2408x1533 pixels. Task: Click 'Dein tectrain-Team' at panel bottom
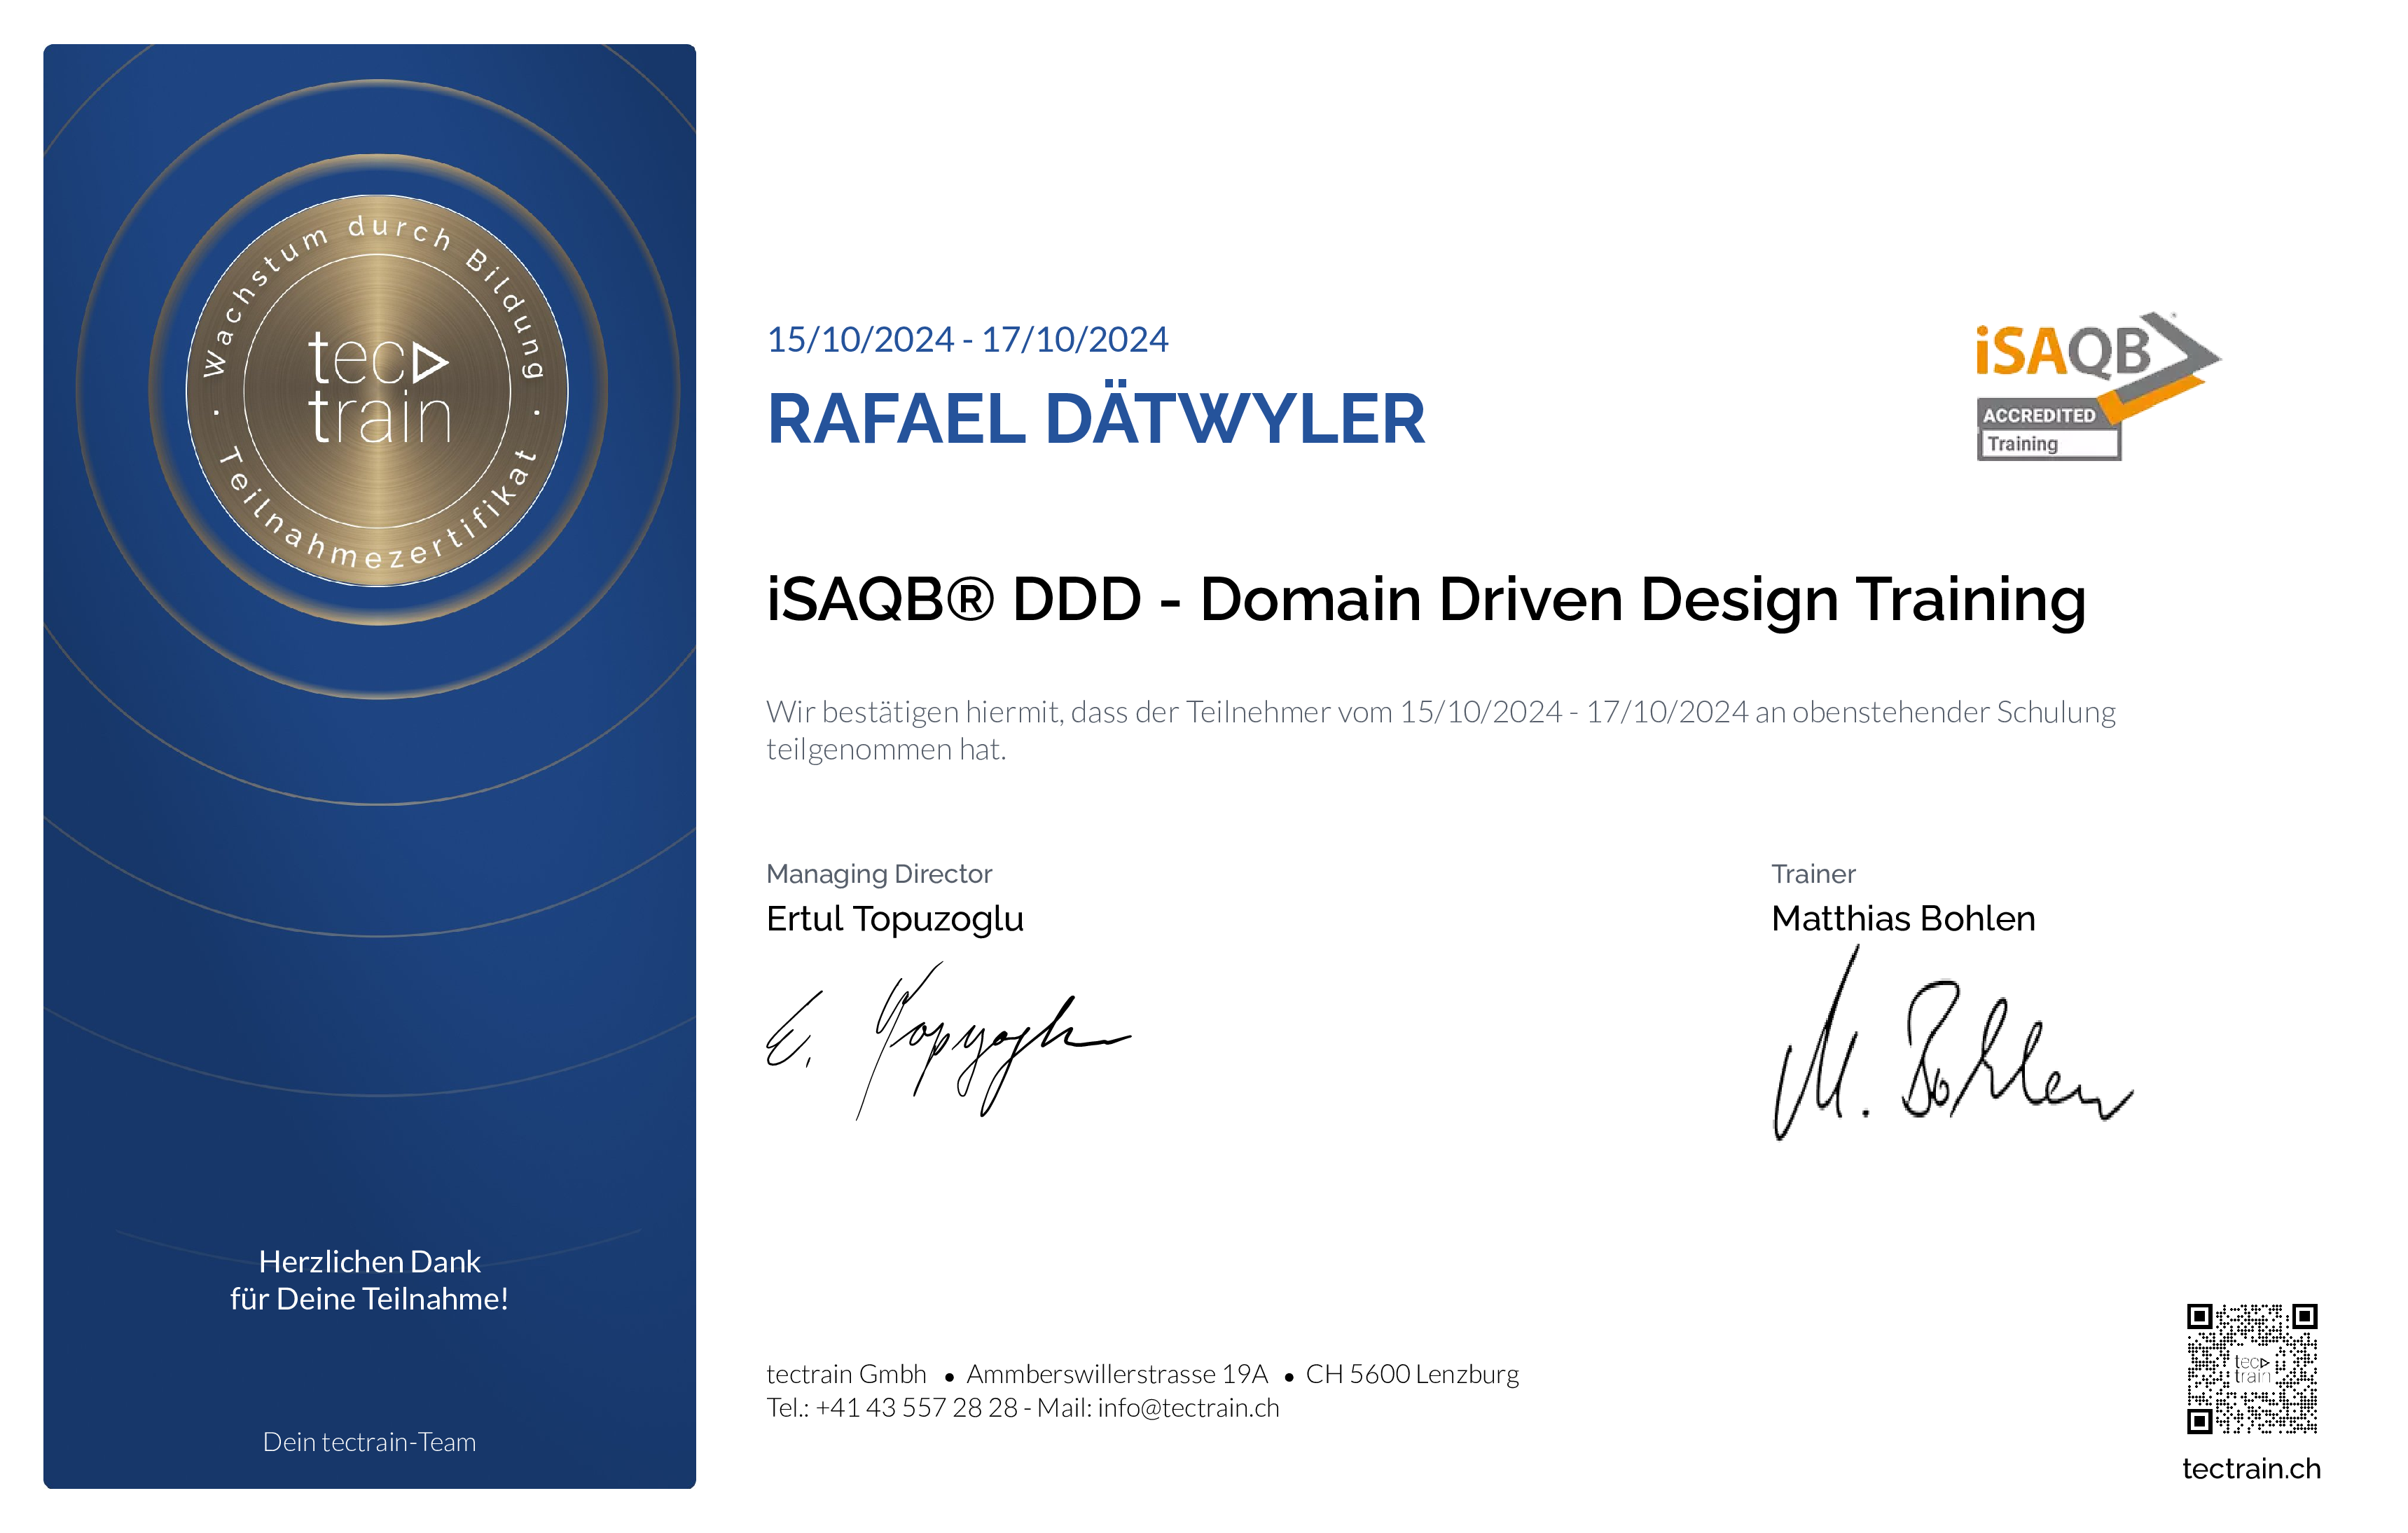point(369,1442)
